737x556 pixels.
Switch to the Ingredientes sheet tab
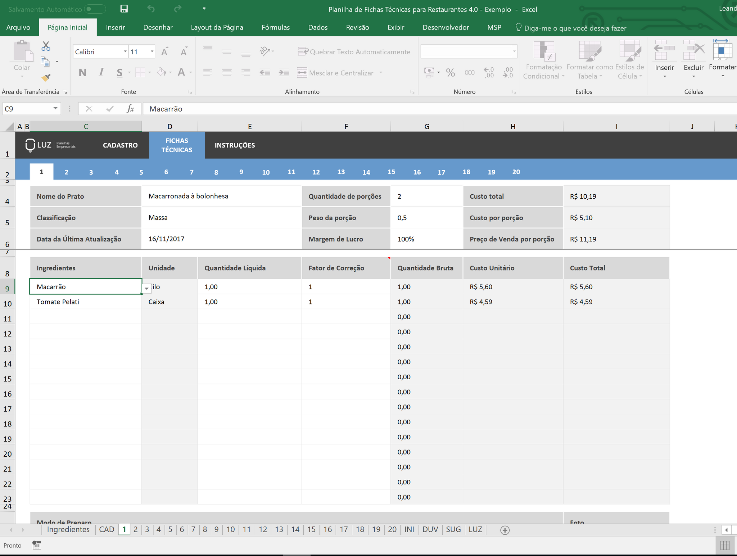tap(68, 529)
